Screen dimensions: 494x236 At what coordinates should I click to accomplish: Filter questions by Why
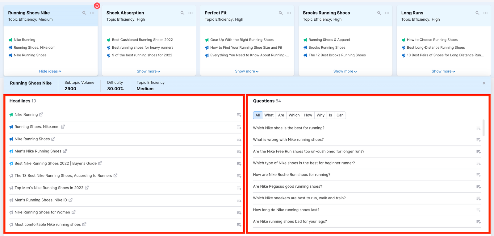tap(320, 115)
